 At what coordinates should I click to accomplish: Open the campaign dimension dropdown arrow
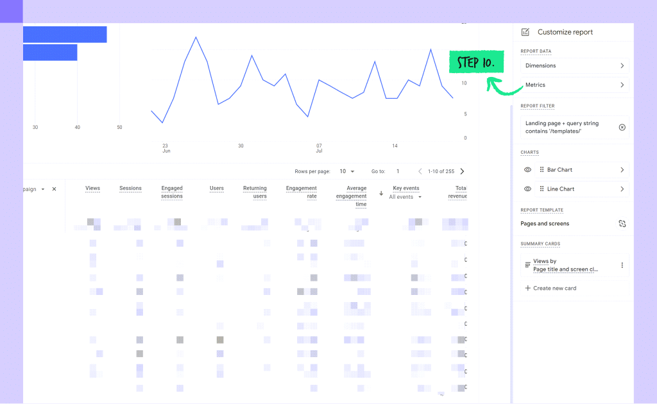[x=43, y=189]
